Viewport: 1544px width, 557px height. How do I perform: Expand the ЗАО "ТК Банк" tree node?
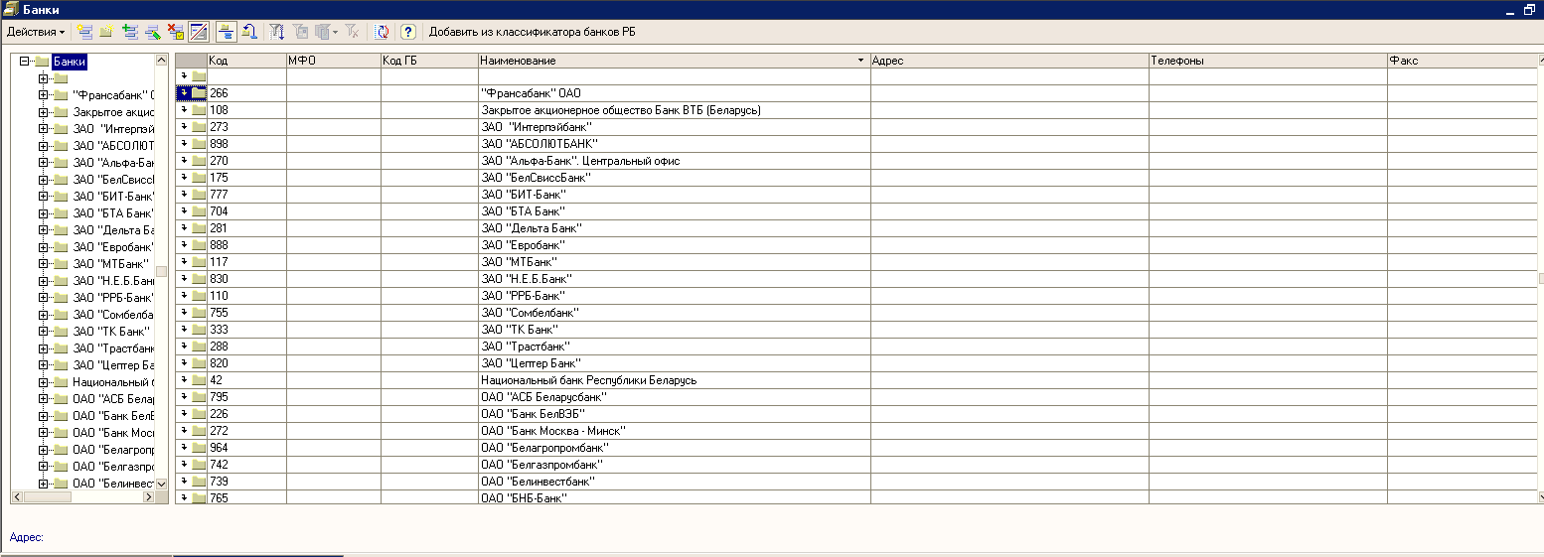click(x=43, y=332)
